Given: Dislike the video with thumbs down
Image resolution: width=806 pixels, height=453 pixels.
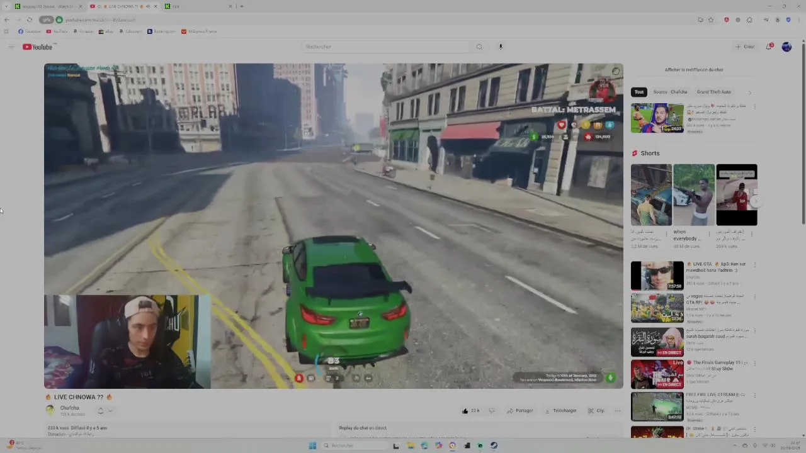Looking at the screenshot, I should coord(492,411).
